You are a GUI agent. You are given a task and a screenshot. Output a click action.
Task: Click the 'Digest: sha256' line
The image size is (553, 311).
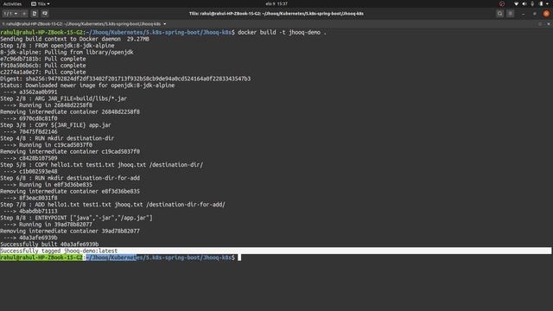pyautogui.click(x=125, y=79)
